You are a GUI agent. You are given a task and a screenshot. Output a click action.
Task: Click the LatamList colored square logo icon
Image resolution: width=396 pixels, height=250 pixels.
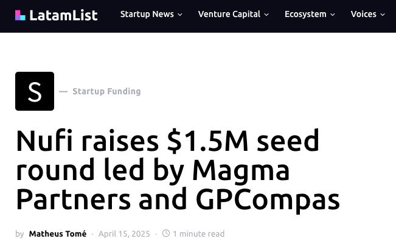click(x=20, y=15)
